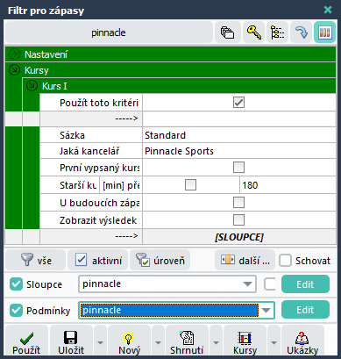Click the aktivní checkmark button

pyautogui.click(x=97, y=260)
